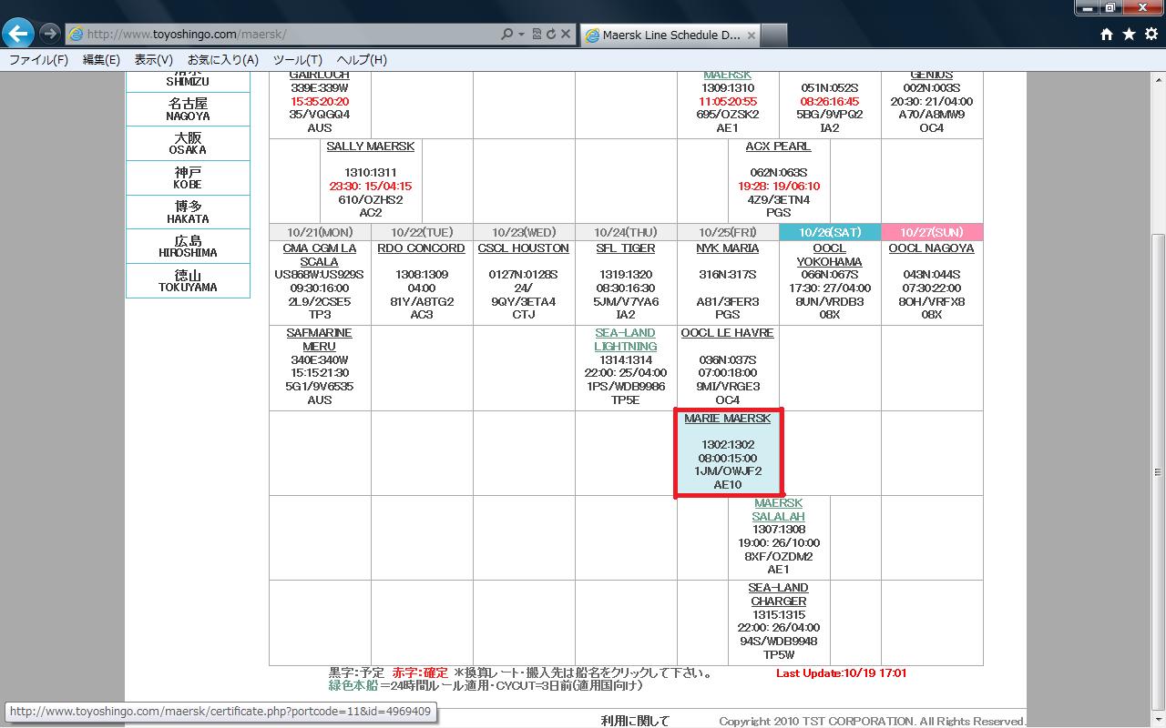The image size is (1166, 728).
Task: Open the MARIE MAERSK vessel link
Action: [728, 419]
